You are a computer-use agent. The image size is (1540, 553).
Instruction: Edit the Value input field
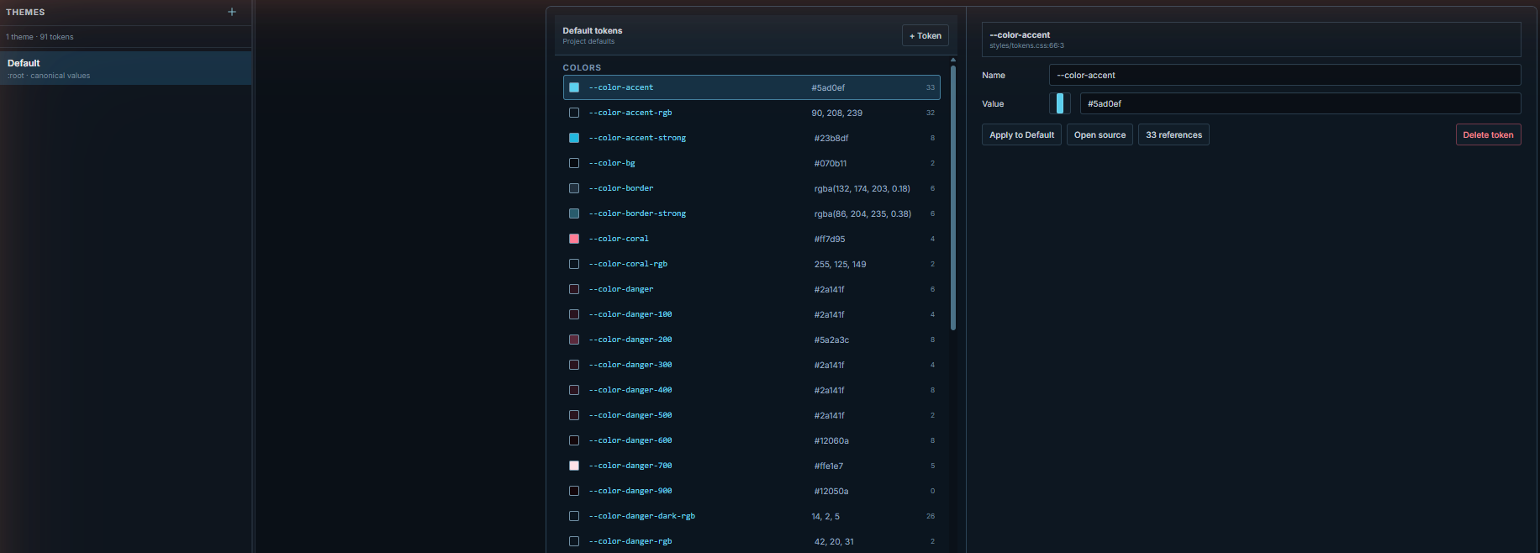click(x=1300, y=103)
